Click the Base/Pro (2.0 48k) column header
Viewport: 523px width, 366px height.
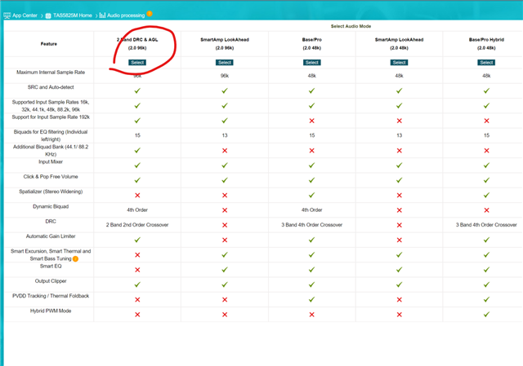[x=312, y=43]
